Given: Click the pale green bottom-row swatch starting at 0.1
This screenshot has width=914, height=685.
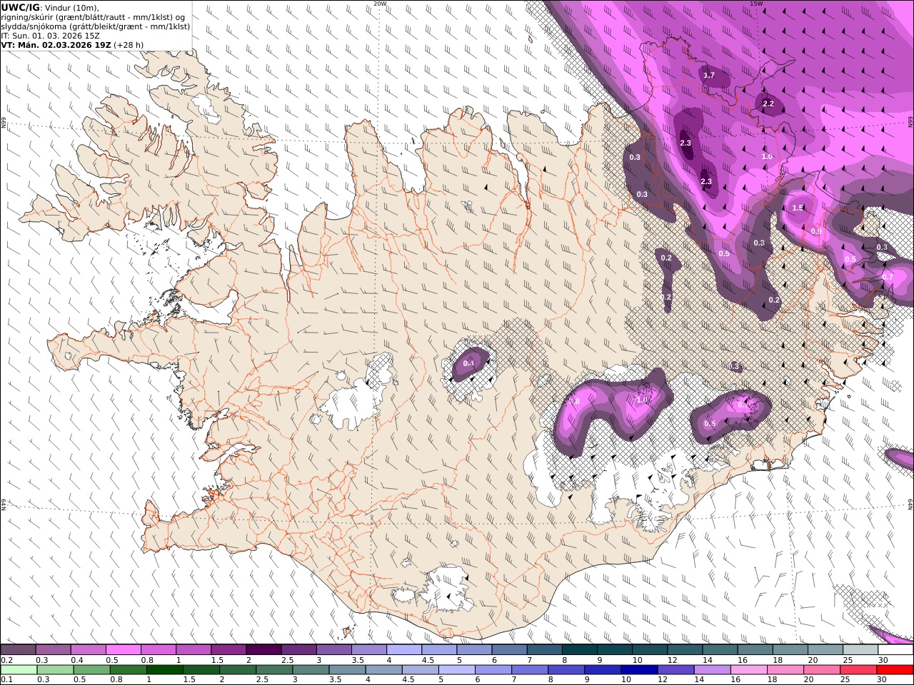Looking at the screenshot, I should click(x=18, y=670).
